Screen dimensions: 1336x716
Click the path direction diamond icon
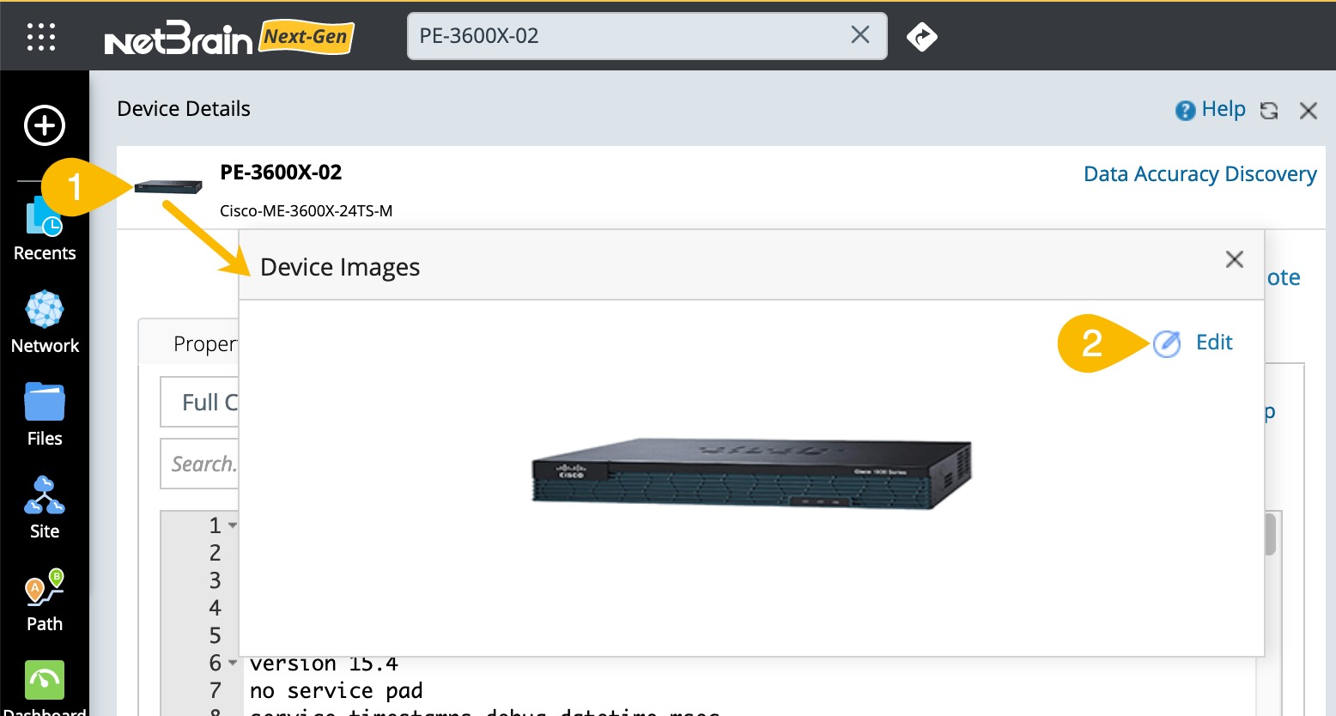click(922, 37)
